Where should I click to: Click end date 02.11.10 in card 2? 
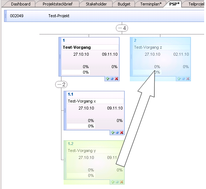point(181,54)
